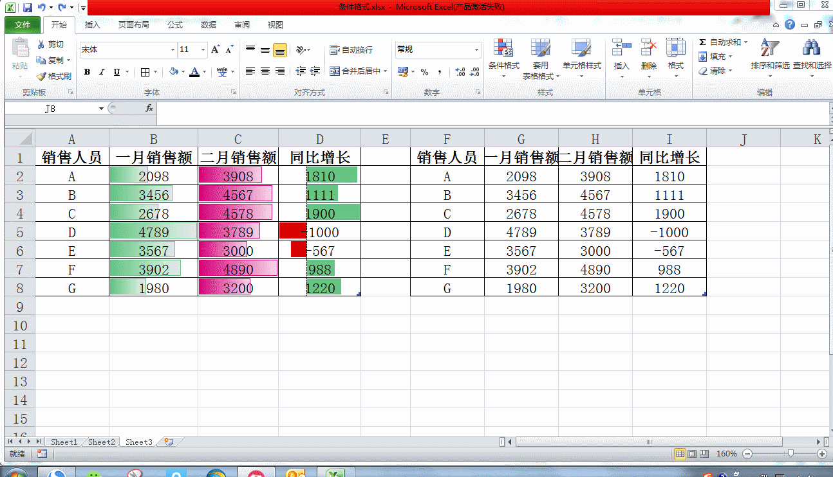Click the 删除 cells icon
The image size is (833, 477).
click(x=649, y=48)
